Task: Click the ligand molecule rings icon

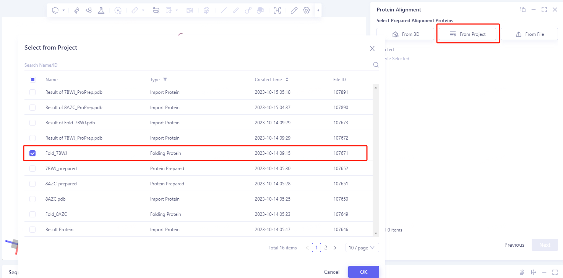Action: [x=89, y=10]
